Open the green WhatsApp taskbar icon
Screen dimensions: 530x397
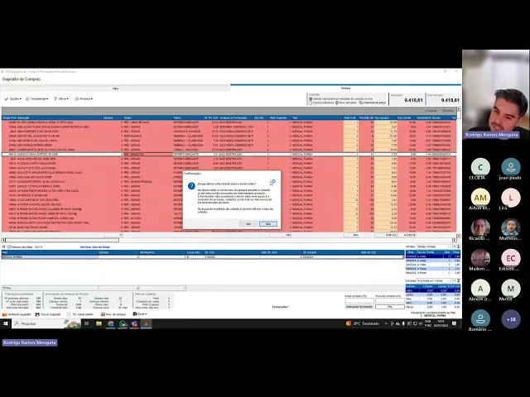(x=123, y=323)
